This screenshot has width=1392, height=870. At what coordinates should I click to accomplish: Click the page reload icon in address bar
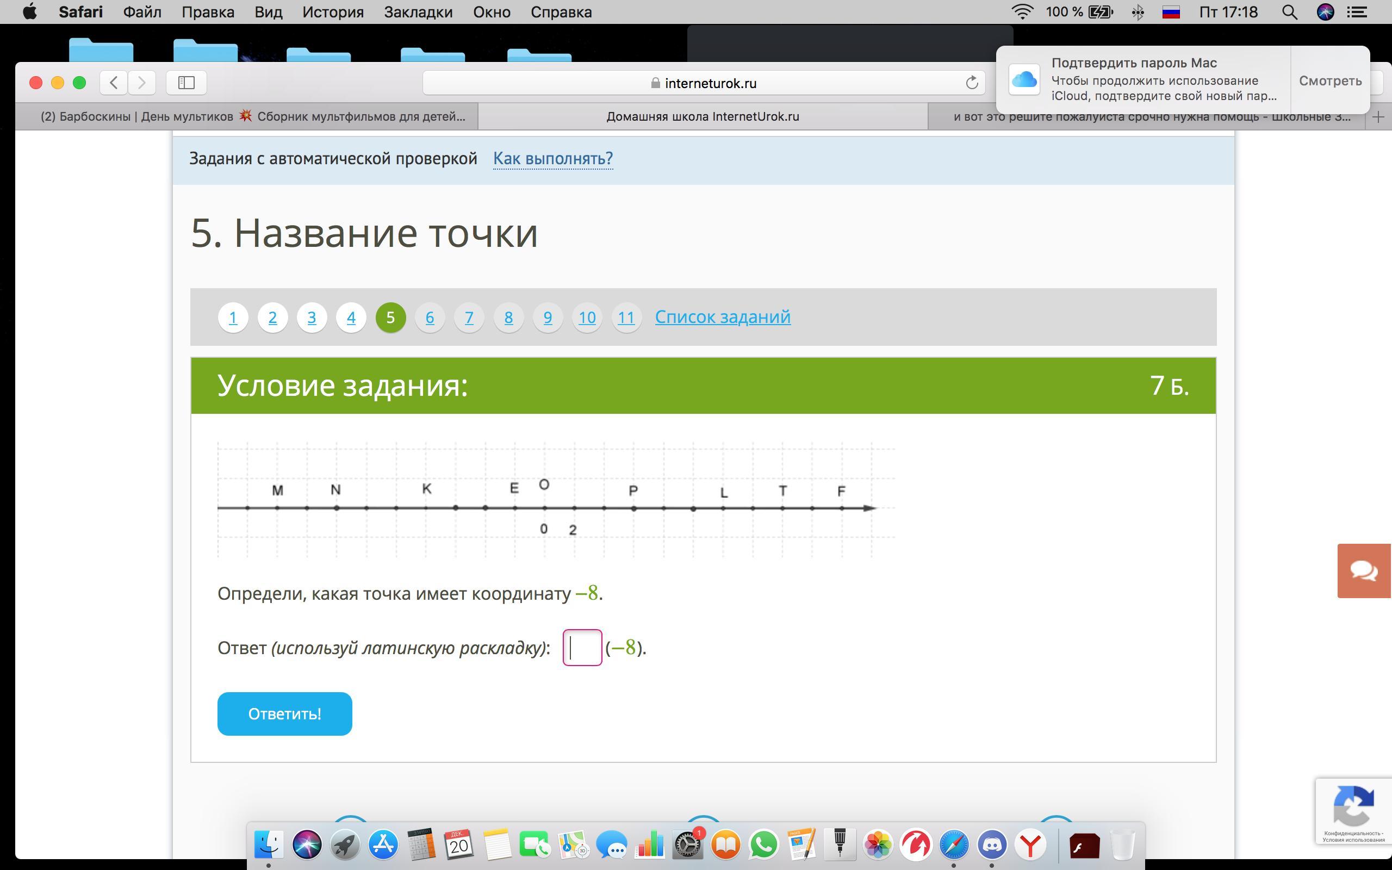tap(972, 83)
